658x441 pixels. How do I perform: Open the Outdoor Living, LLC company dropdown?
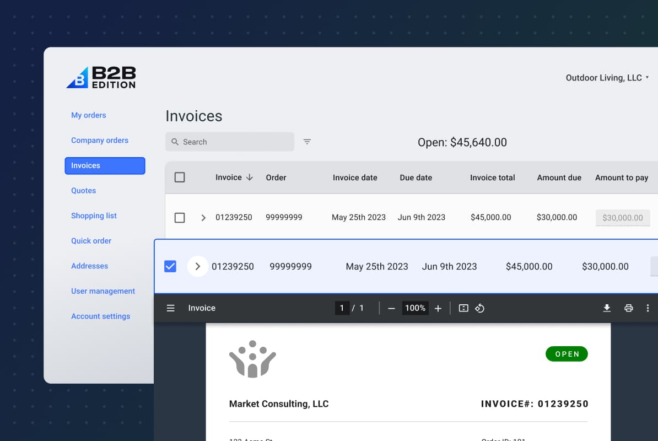pyautogui.click(x=607, y=78)
